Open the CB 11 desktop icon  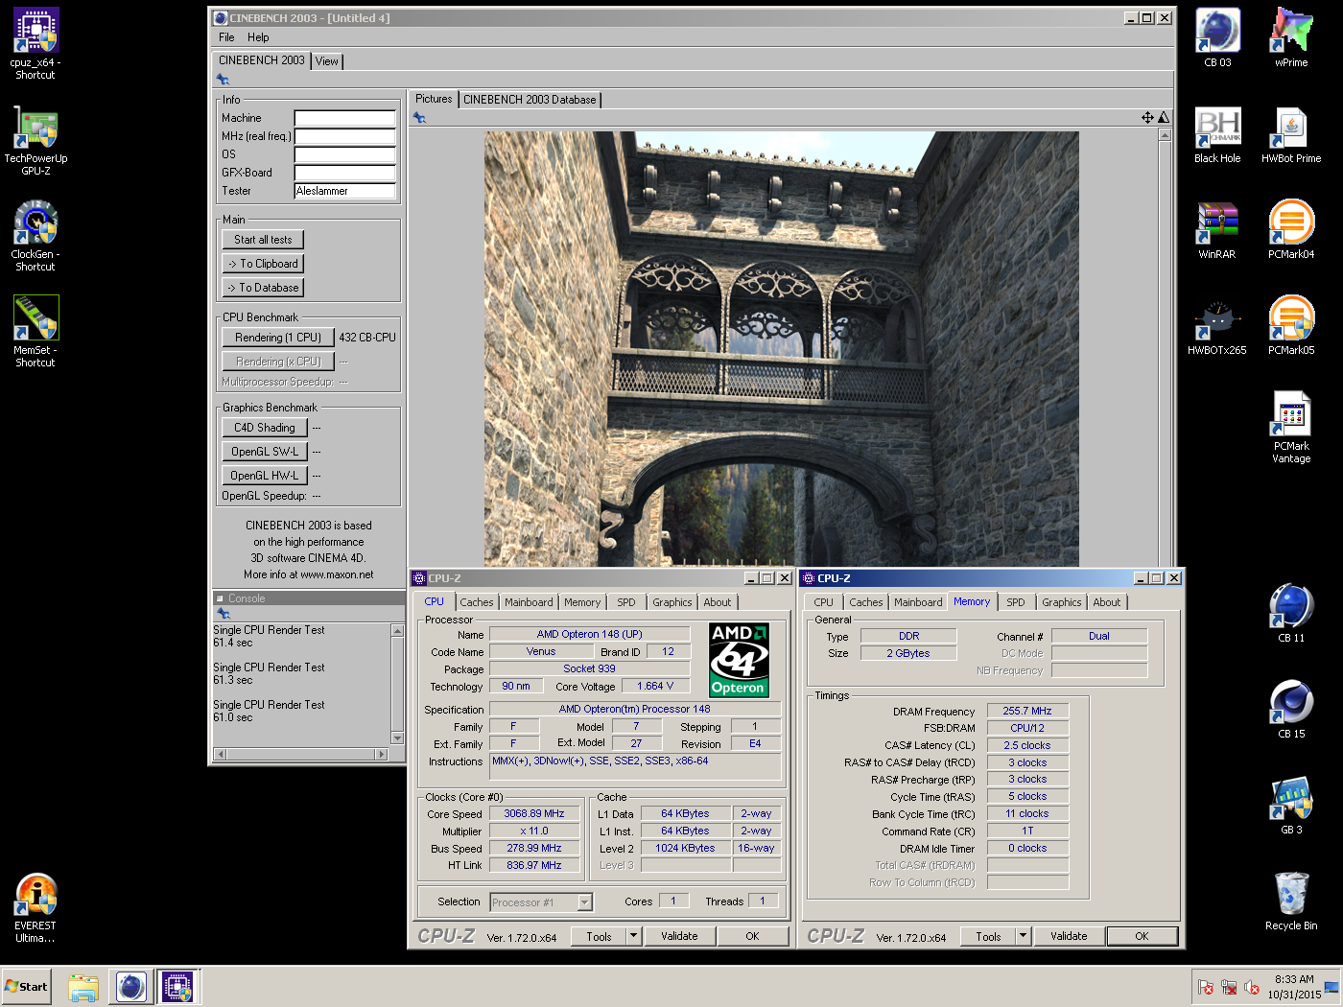[1291, 613]
